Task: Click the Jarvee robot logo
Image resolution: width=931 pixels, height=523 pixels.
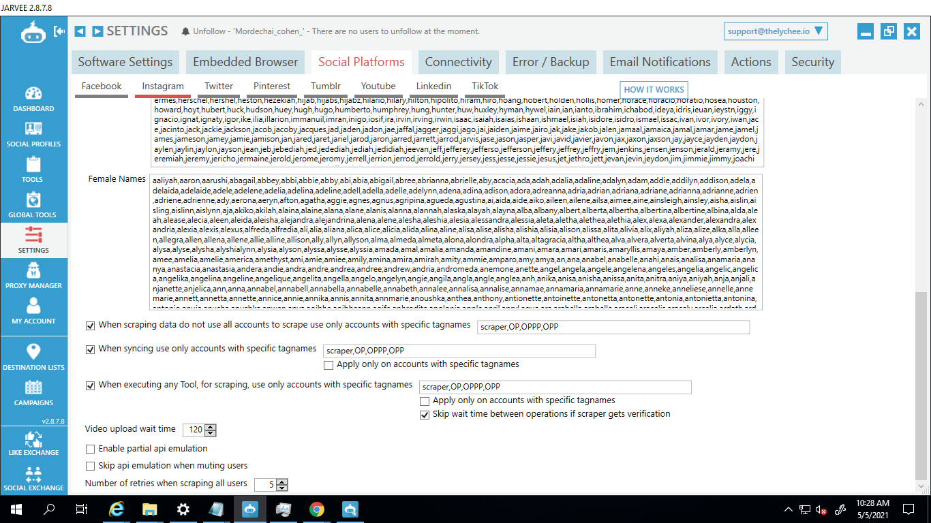Action: 33,32
